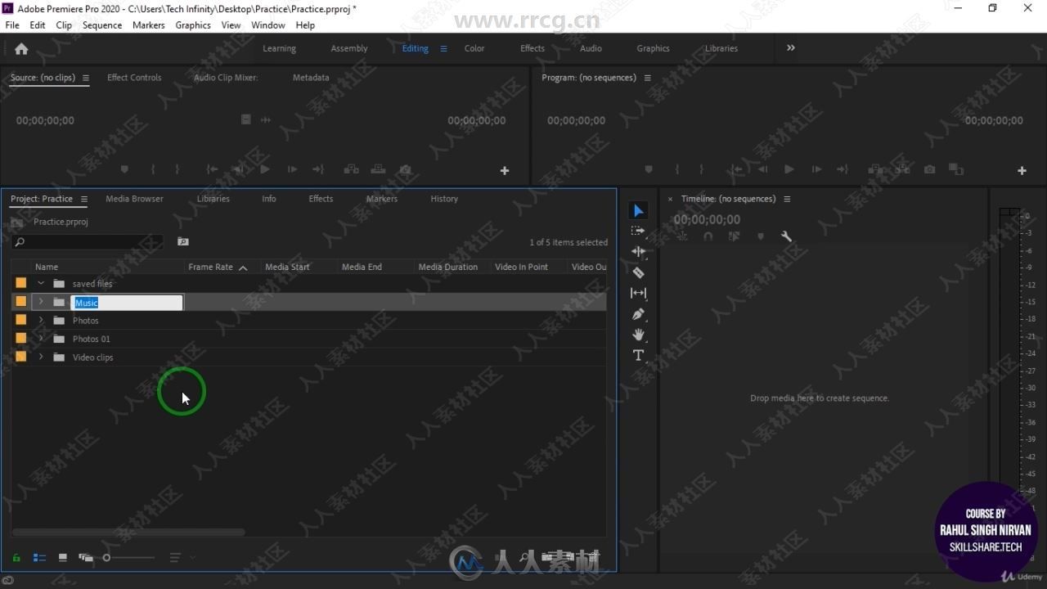
Task: Open Program panel menu
Action: 647,78
